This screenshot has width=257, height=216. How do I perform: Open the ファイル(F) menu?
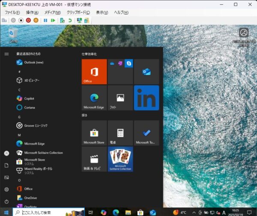[x=12, y=12]
